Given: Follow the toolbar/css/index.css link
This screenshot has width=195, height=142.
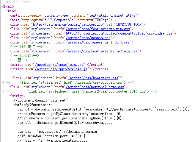Looking at the screenshot, I should point(119,33).
